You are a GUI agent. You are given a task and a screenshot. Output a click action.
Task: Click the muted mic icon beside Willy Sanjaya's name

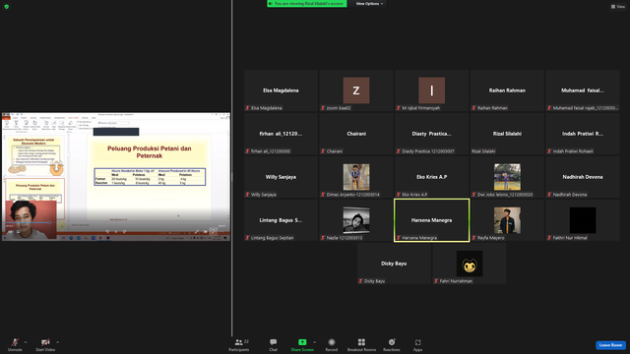(x=247, y=195)
